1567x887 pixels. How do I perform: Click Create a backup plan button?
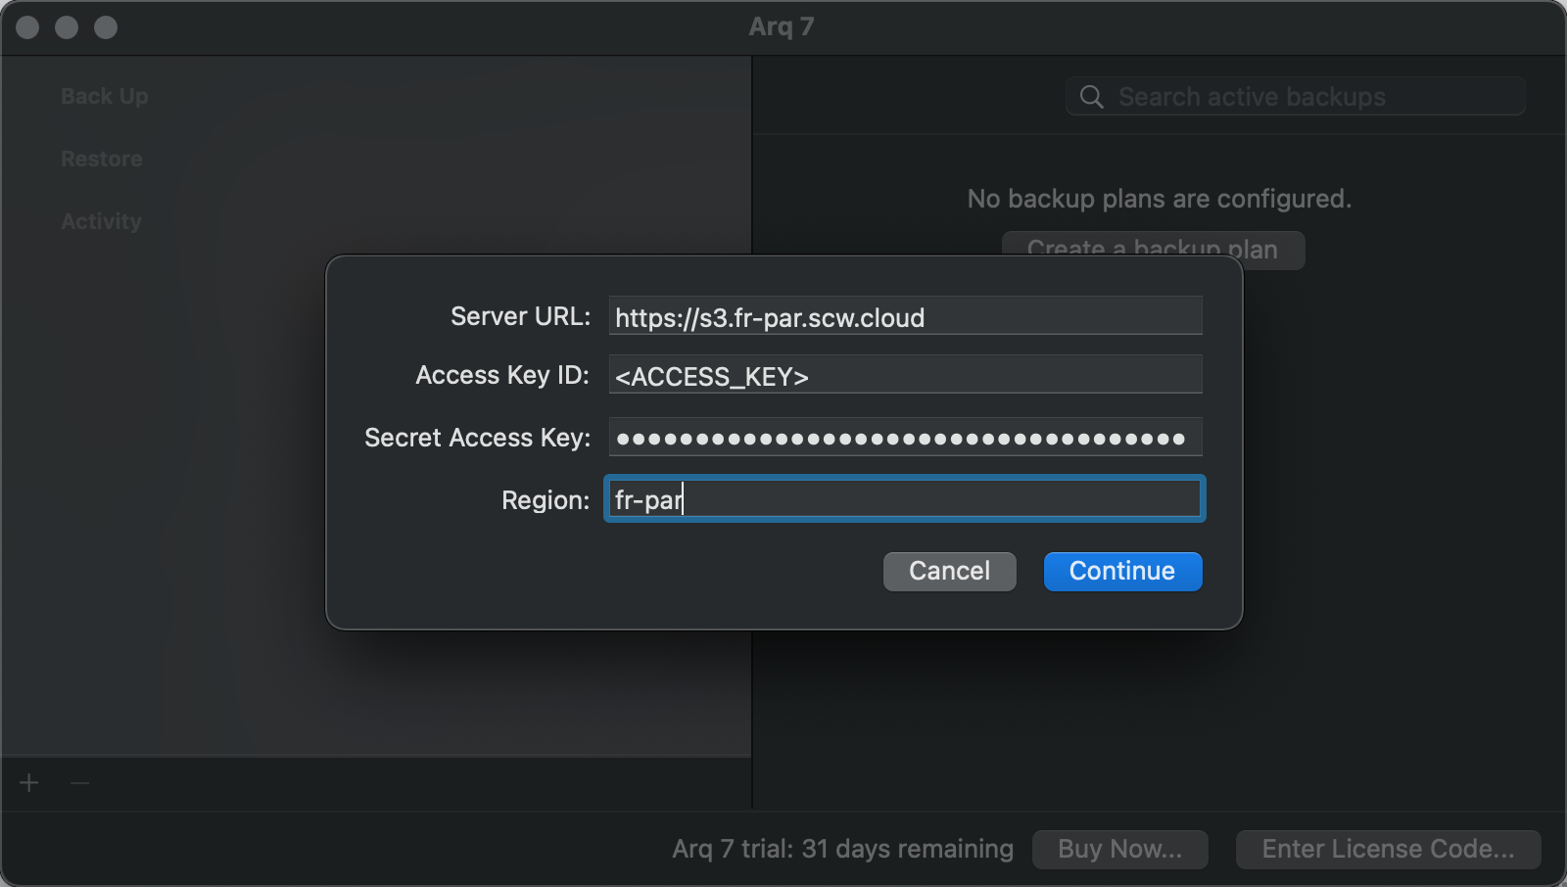(x=1152, y=244)
